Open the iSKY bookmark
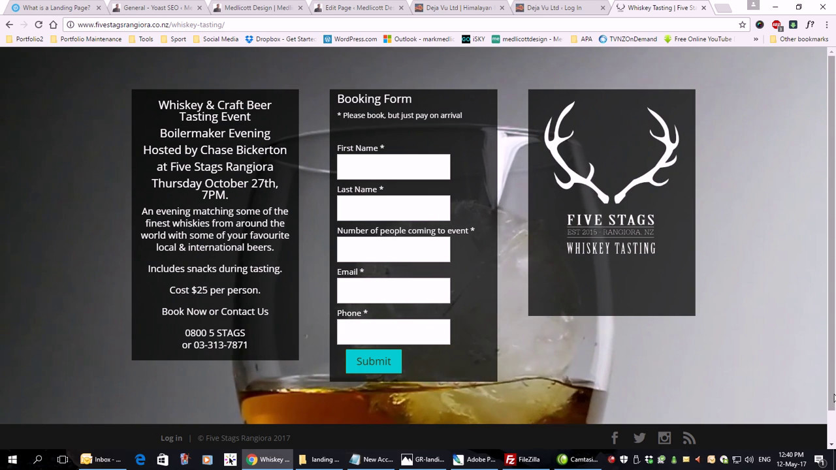Viewport: 836px width, 470px height. (x=474, y=39)
